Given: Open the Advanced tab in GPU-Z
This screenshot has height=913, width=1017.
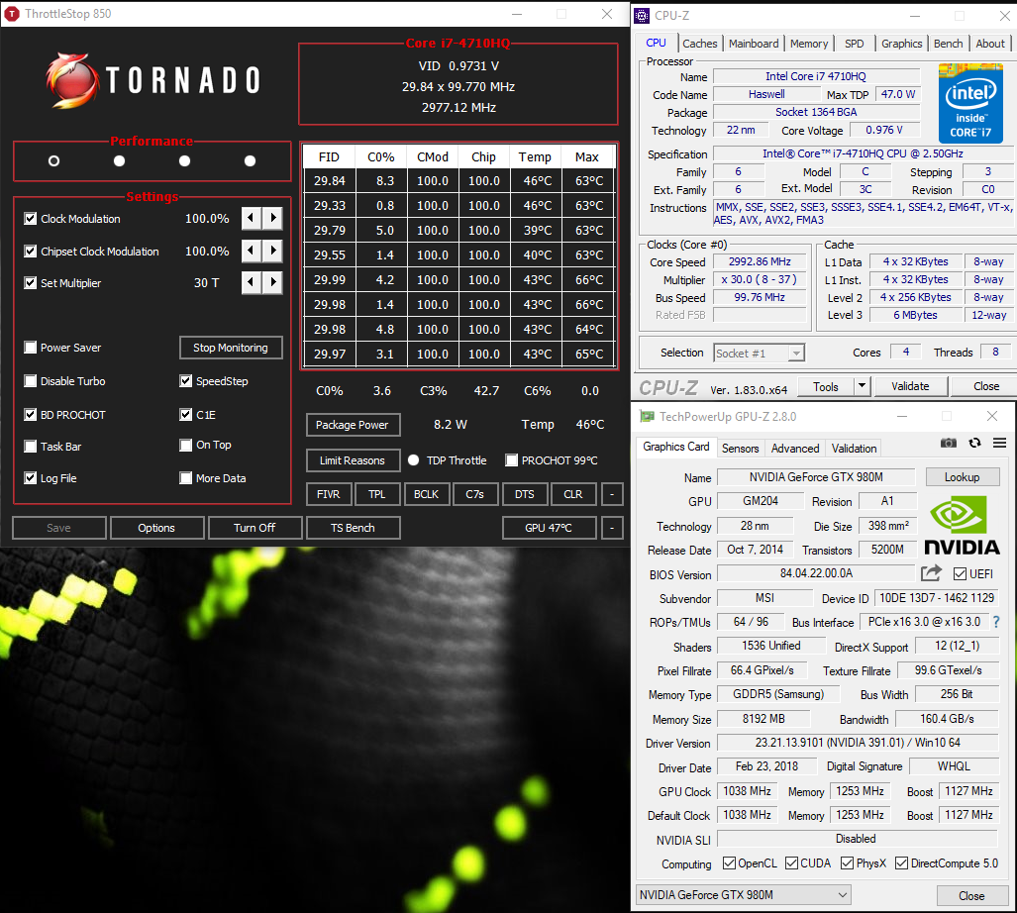Looking at the screenshot, I should coord(795,448).
